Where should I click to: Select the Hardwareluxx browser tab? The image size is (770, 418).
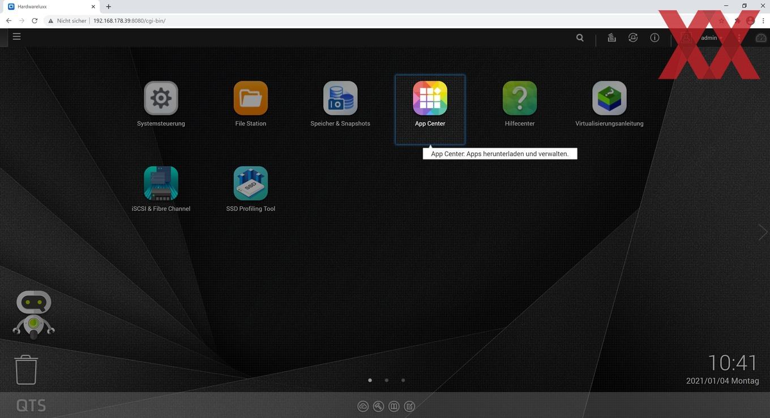pyautogui.click(x=52, y=7)
